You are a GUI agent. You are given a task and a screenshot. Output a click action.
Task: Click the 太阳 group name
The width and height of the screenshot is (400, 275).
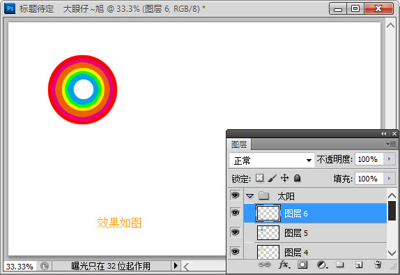pyautogui.click(x=286, y=196)
